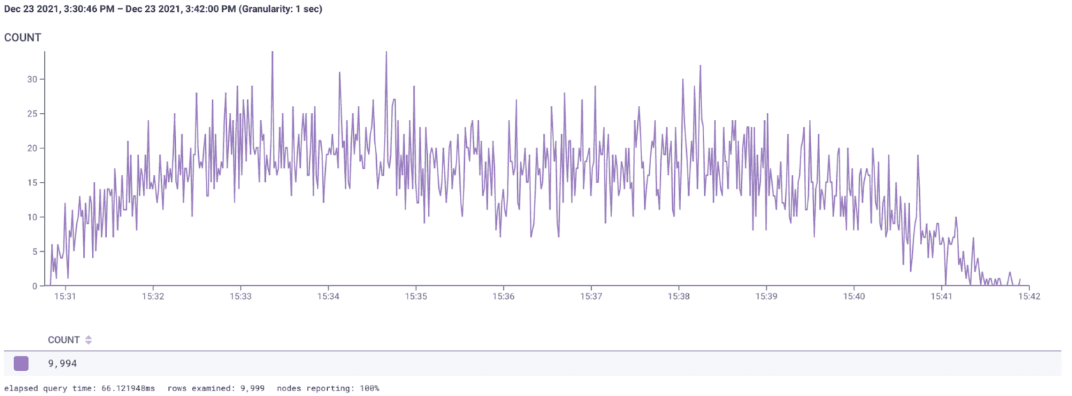Click the 15:35 x-axis time label
Viewport: 1072px width, 396px height.
pos(415,296)
